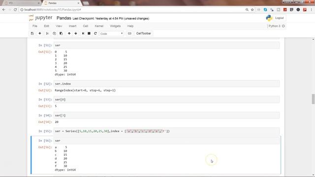Click the Series definition cell In [55]
Screen dimensions: 315x177
[x=166, y=131]
